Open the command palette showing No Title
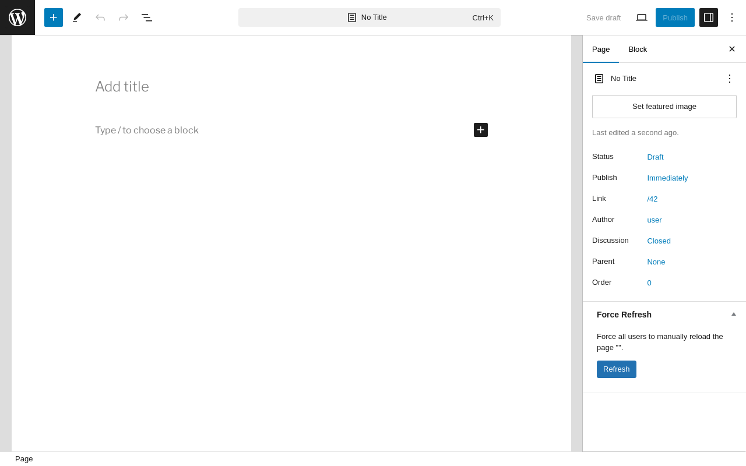The image size is (746, 466). pos(370,17)
